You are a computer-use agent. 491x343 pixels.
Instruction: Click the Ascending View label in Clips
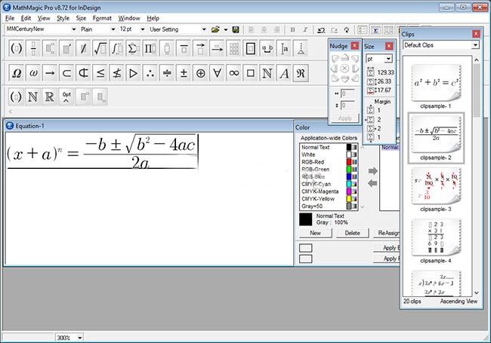459,301
